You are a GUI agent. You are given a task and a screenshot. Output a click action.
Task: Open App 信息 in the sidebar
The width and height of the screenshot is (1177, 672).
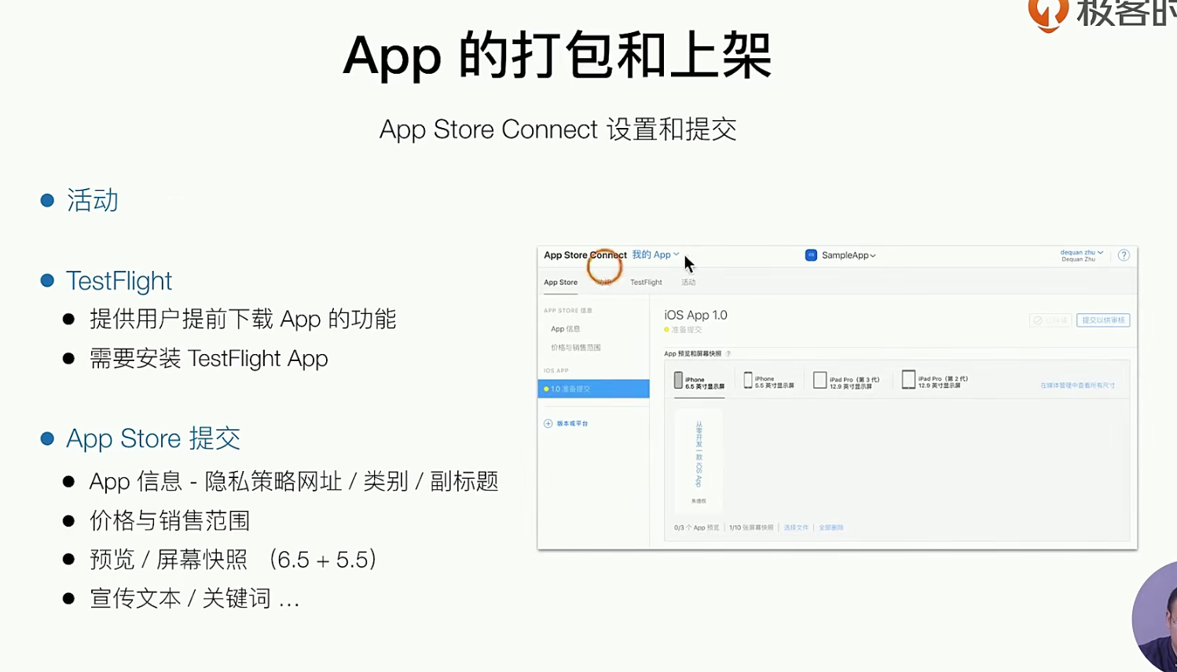565,329
